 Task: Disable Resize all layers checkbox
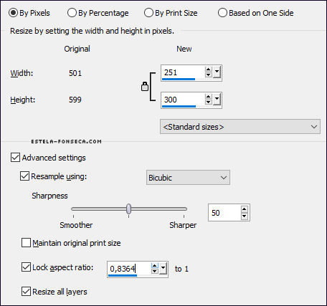click(x=26, y=292)
